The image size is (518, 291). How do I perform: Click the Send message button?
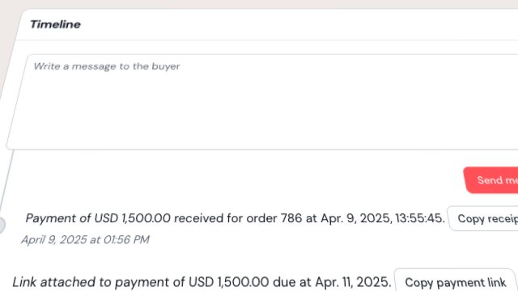(491, 180)
